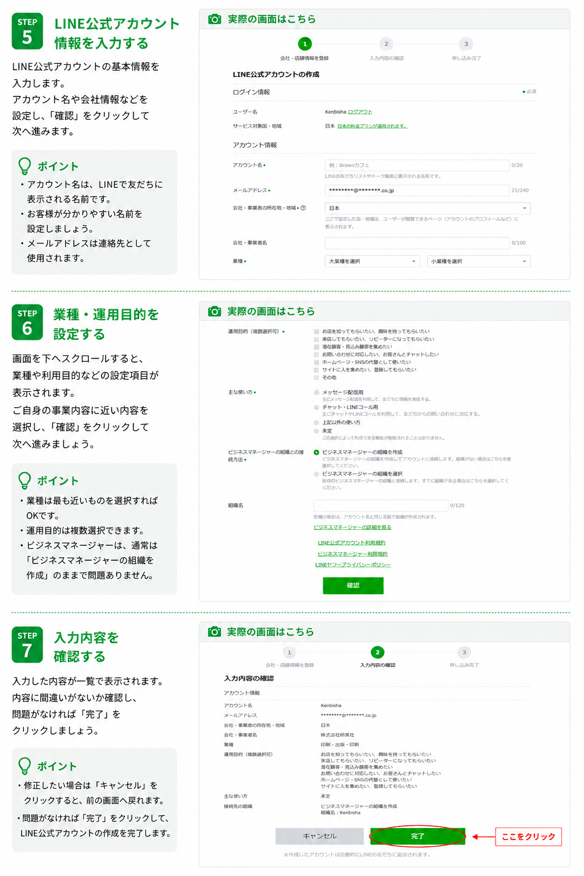In STEP 7 screen, select gray step 1 circle
This screenshot has height=876, width=584.
click(x=289, y=652)
